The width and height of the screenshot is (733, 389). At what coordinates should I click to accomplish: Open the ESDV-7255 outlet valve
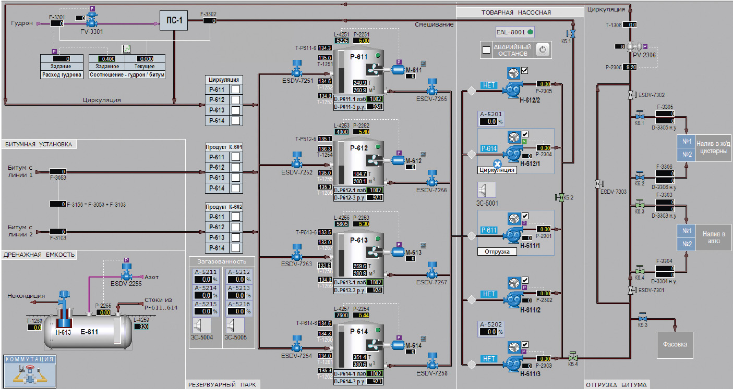coord(431,87)
